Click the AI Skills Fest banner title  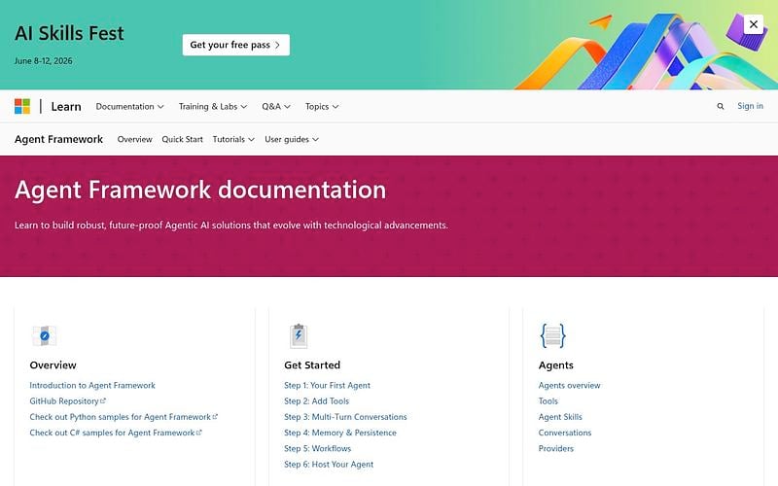[69, 33]
